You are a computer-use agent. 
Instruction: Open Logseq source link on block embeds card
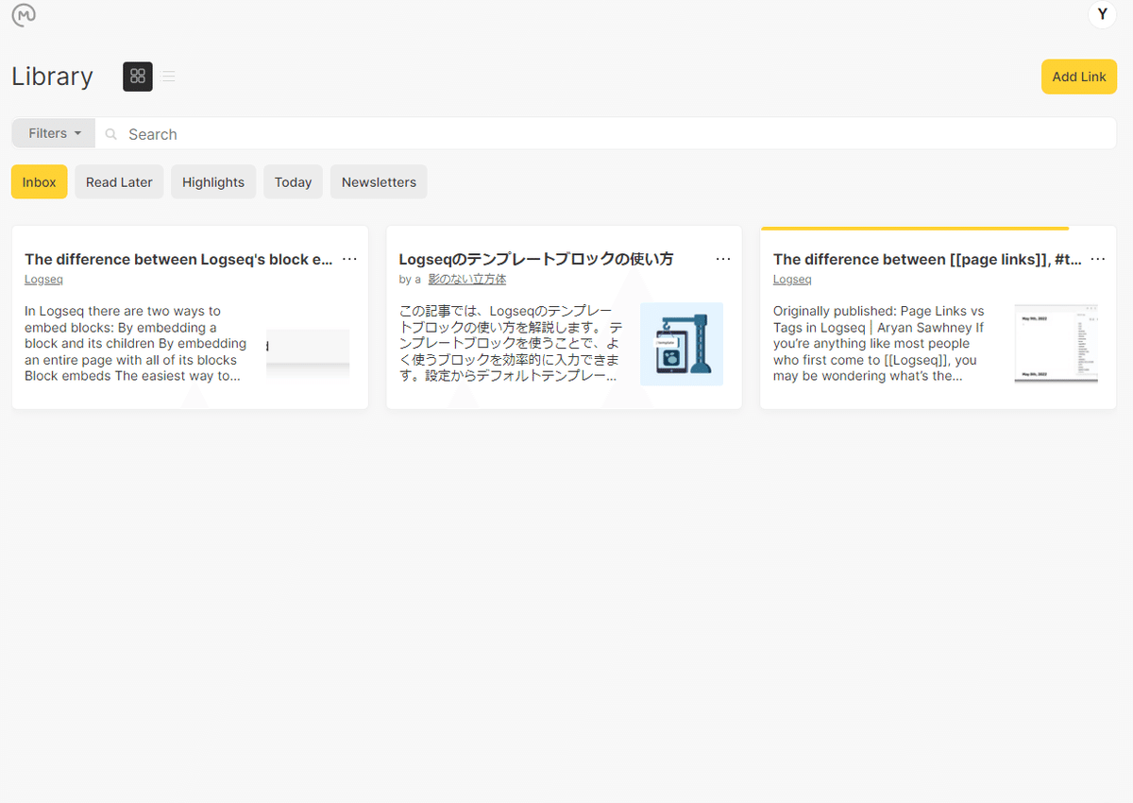[43, 280]
